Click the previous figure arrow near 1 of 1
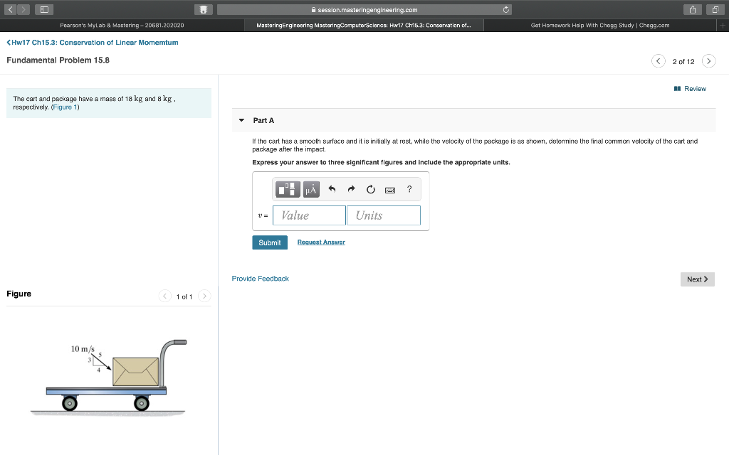This screenshot has width=729, height=455. pyautogui.click(x=164, y=296)
